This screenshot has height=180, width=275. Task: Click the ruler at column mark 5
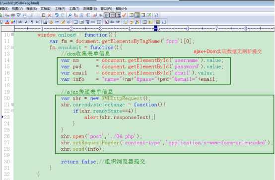158,29
